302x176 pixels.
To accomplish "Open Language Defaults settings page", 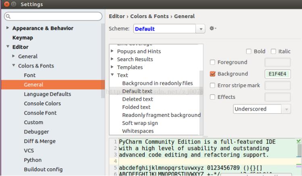I will click(47, 94).
